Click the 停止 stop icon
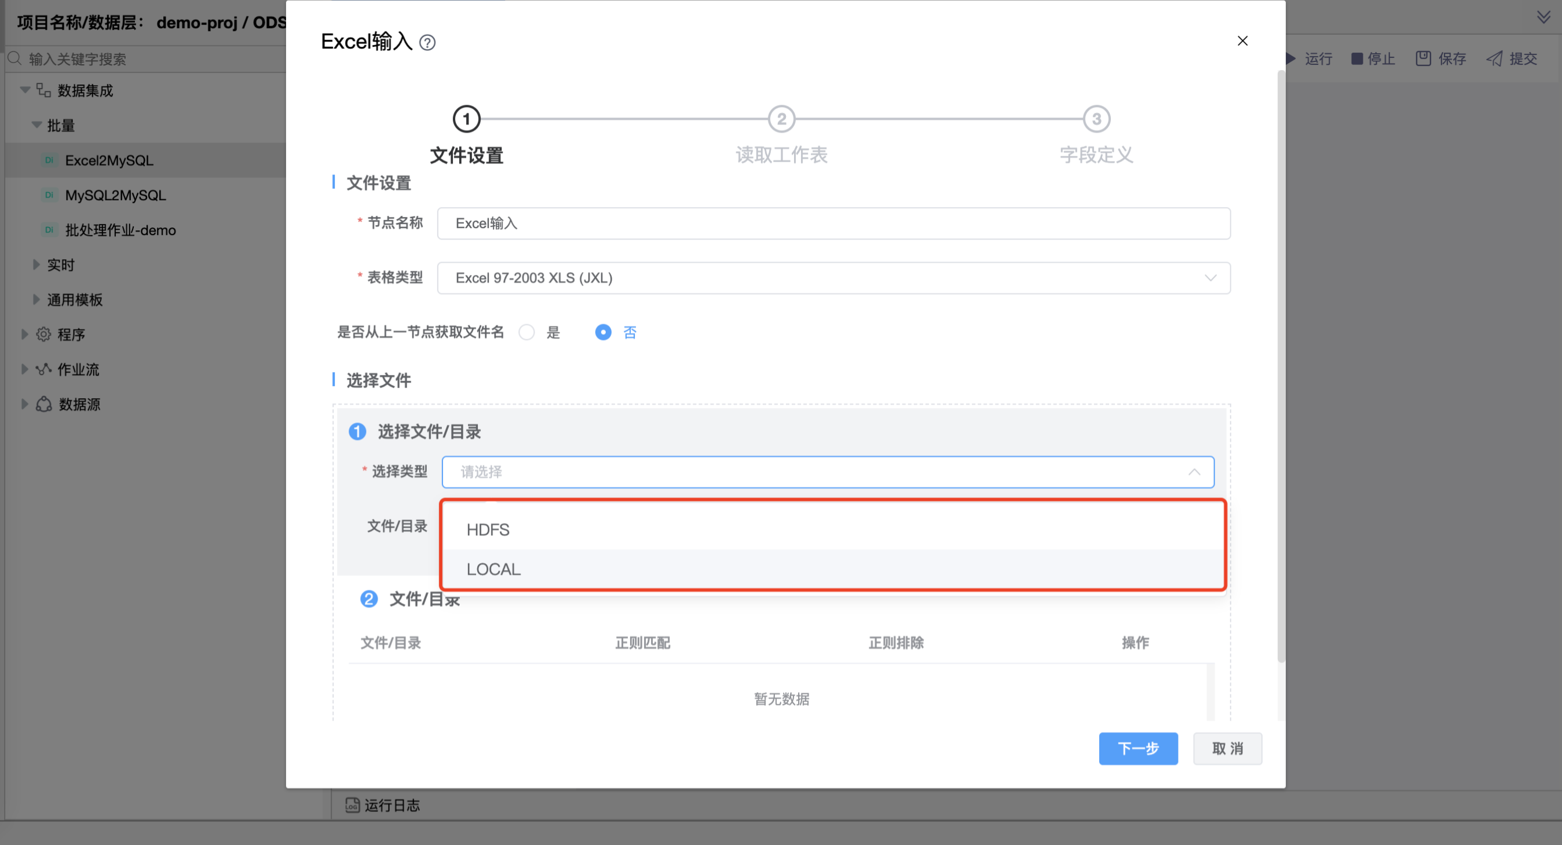Screen dimensions: 1562x845 (x=1356, y=59)
